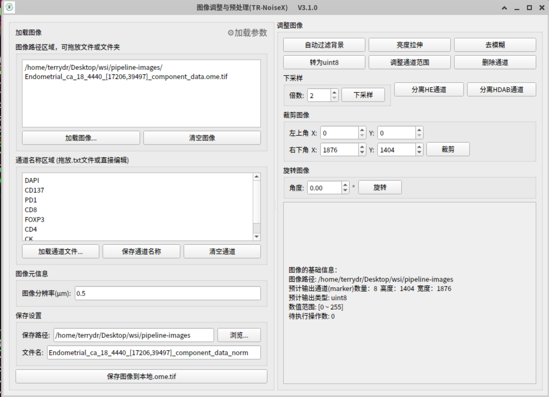Click the 裁剪 crop button
The image size is (549, 397).
(448, 149)
